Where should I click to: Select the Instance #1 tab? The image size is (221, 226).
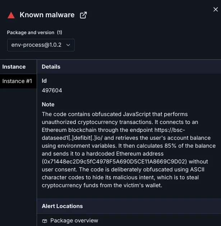[x=17, y=81]
